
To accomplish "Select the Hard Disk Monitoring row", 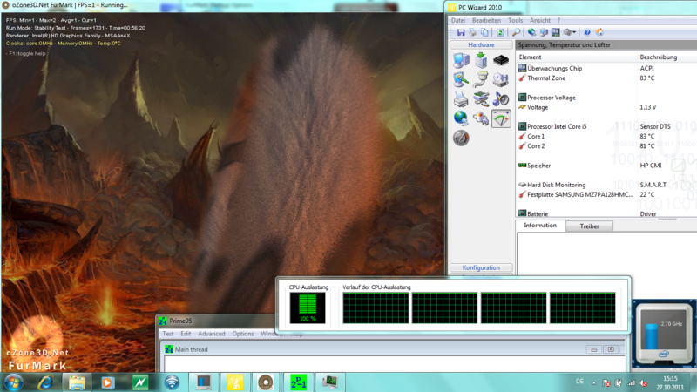I will [x=606, y=185].
